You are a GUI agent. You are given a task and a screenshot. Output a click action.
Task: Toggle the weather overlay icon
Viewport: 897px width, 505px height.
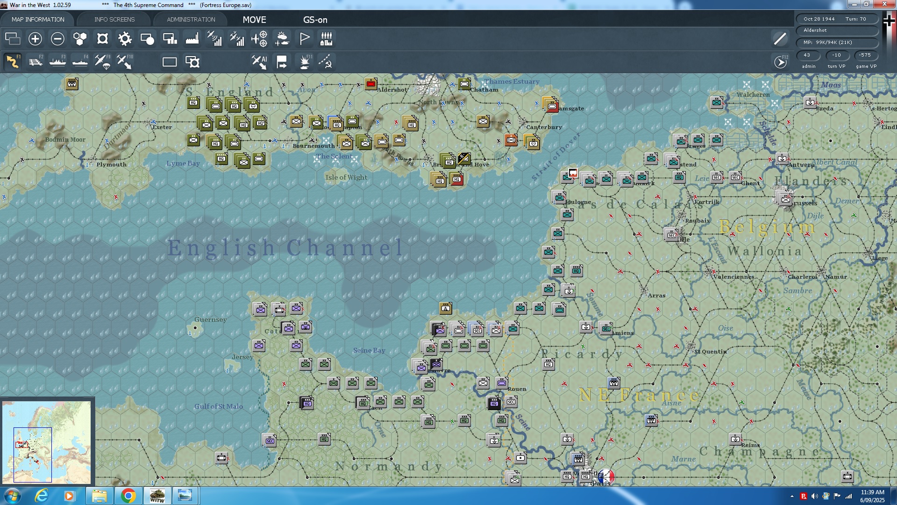coord(282,38)
